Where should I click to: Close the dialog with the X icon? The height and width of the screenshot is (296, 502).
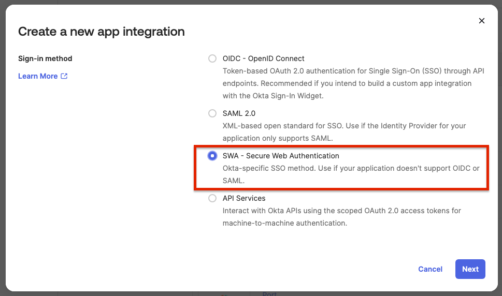pyautogui.click(x=481, y=21)
